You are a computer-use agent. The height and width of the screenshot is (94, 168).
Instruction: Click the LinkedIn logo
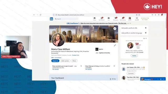[x=51, y=19]
